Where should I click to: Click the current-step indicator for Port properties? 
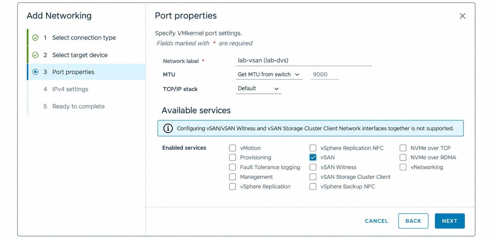(35, 72)
